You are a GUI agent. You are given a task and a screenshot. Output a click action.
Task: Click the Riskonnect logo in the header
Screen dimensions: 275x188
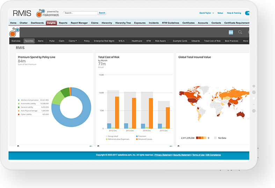(x=48, y=13)
